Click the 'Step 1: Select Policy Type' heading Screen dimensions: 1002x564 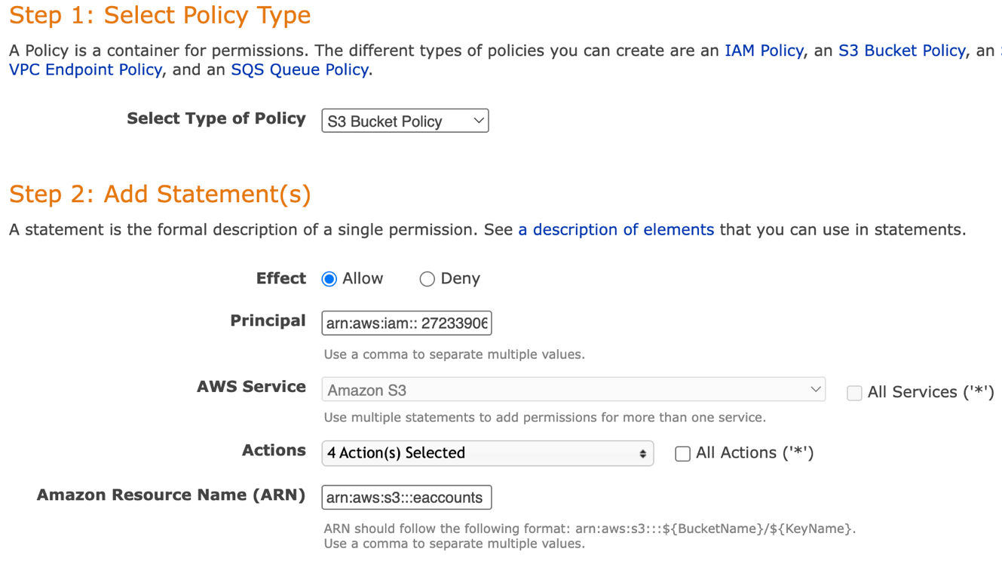click(160, 15)
